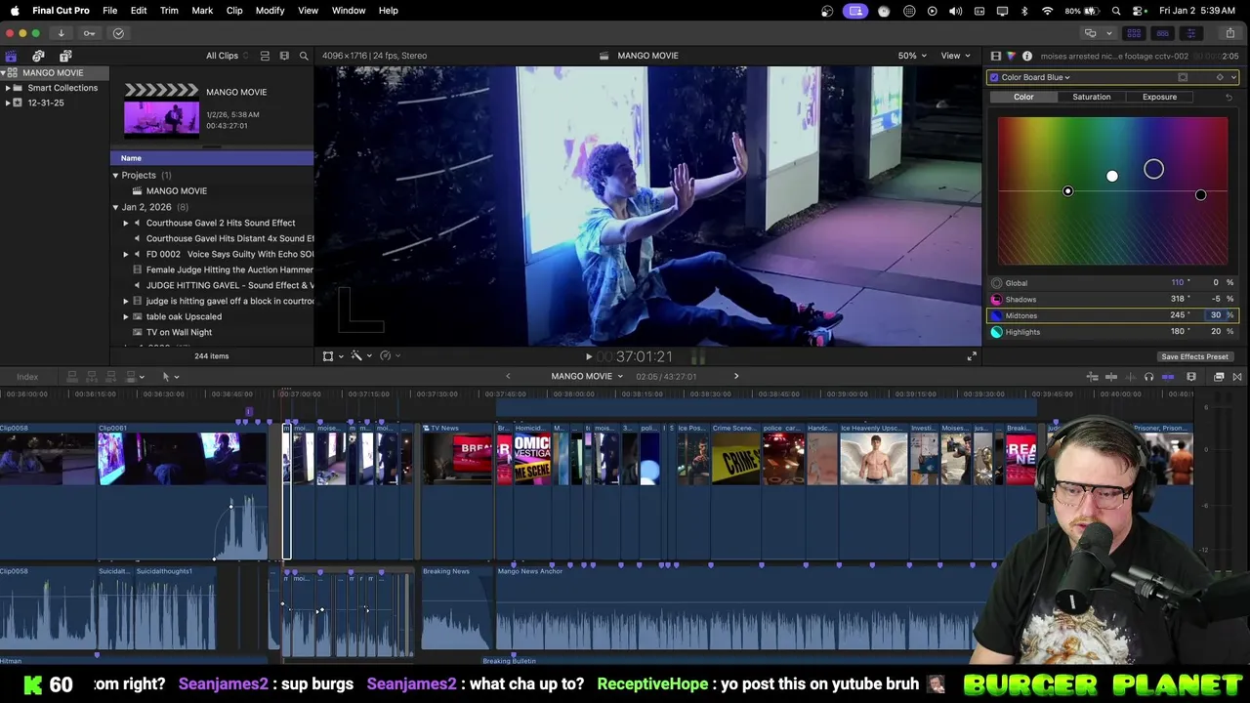
Task: Open the File menu
Action: (109, 11)
